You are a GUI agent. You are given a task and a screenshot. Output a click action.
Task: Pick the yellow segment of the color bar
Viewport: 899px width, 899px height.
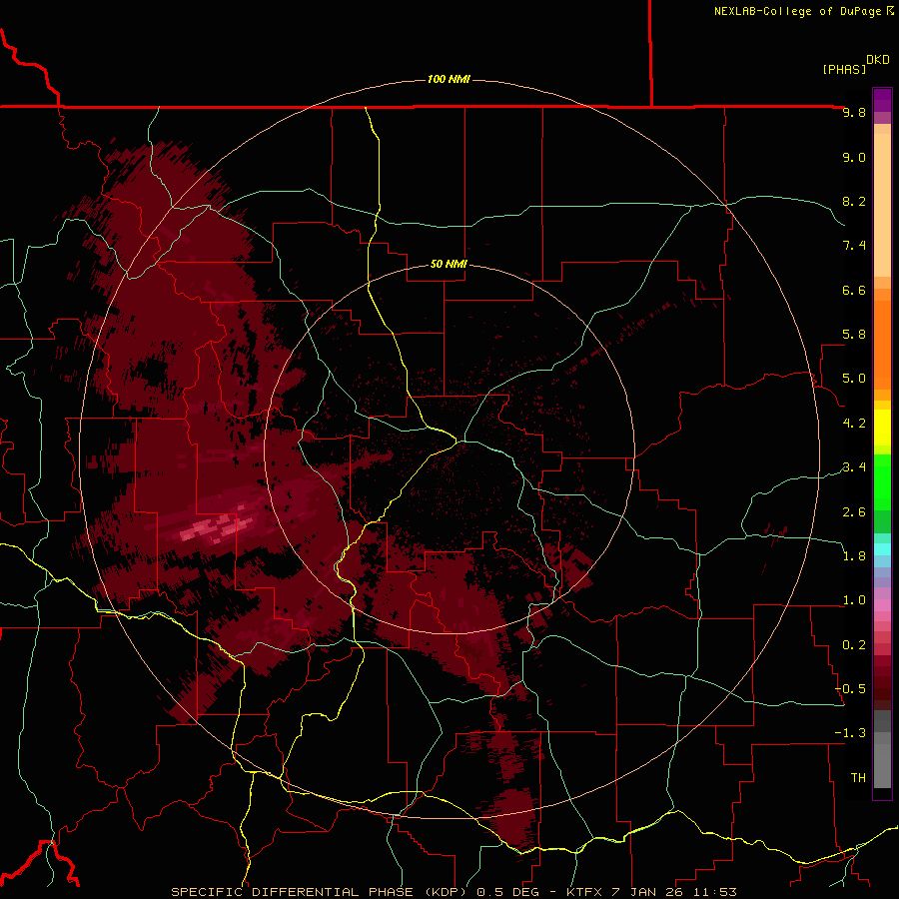coord(882,428)
